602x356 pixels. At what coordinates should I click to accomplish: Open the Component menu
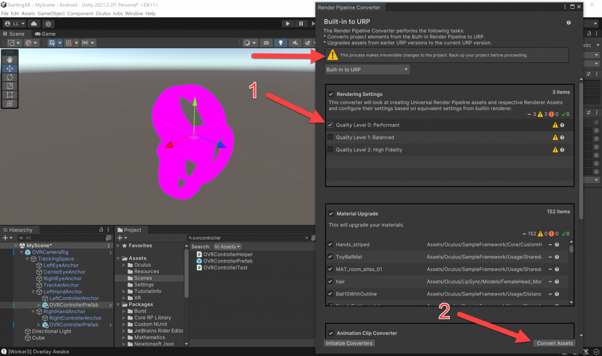(x=80, y=14)
